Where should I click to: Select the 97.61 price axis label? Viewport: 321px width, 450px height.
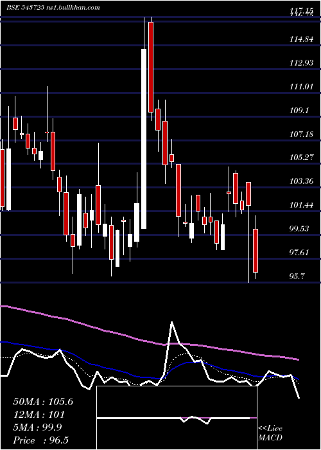coord(300,253)
